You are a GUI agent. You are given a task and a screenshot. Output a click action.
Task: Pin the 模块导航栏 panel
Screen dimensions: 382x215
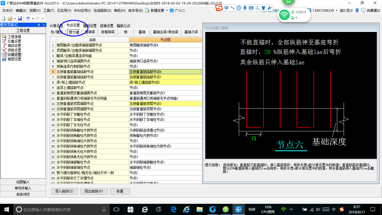pos(39,25)
